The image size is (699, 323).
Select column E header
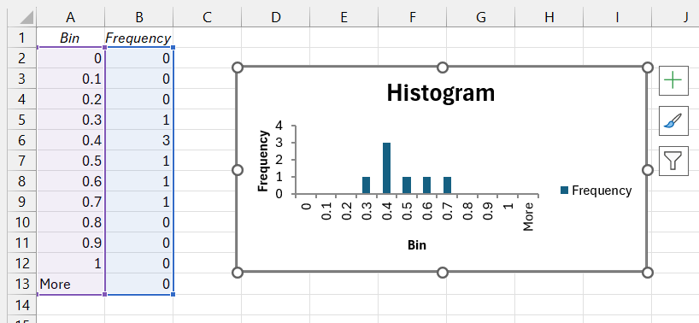pos(344,17)
